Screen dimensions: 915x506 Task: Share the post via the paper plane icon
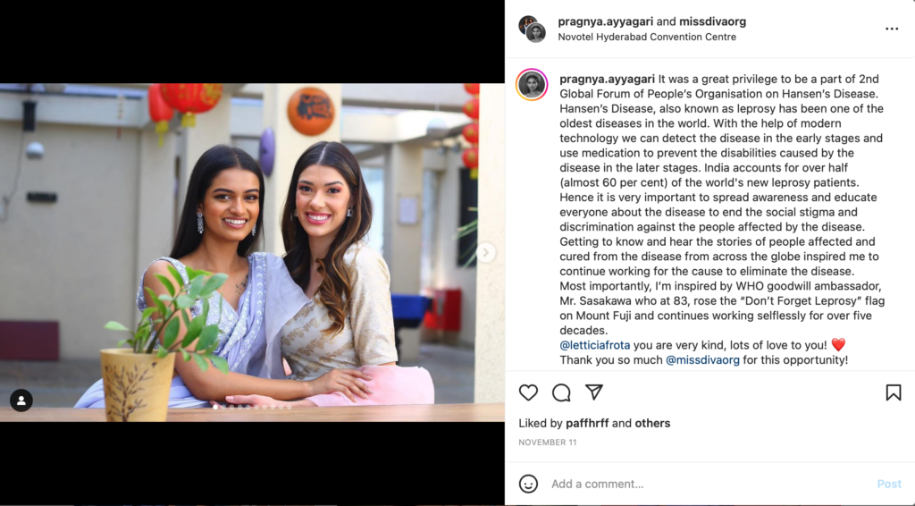click(594, 392)
